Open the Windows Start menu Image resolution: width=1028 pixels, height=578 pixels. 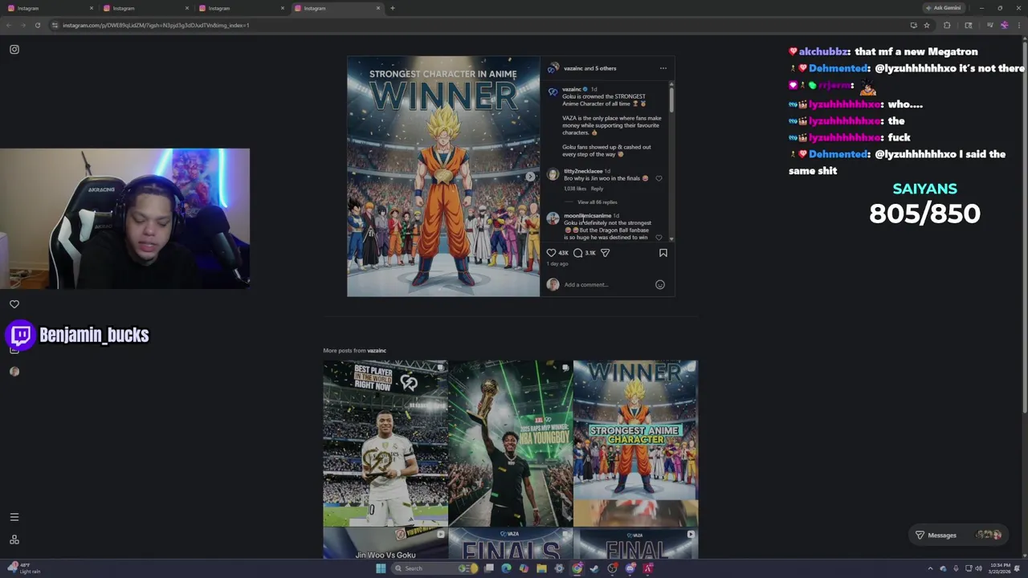tap(381, 568)
